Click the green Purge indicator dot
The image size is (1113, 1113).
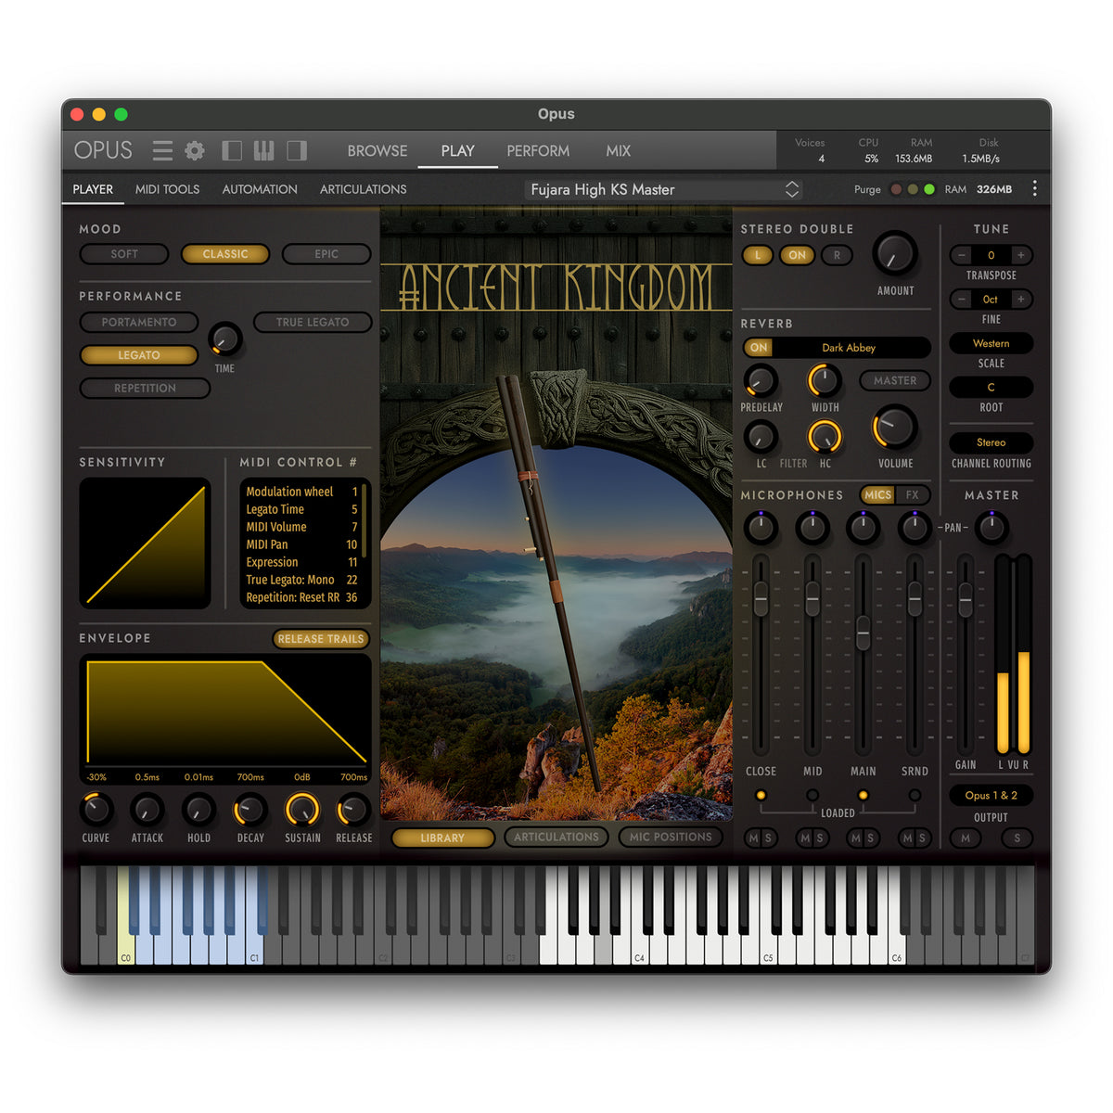pyautogui.click(x=929, y=189)
